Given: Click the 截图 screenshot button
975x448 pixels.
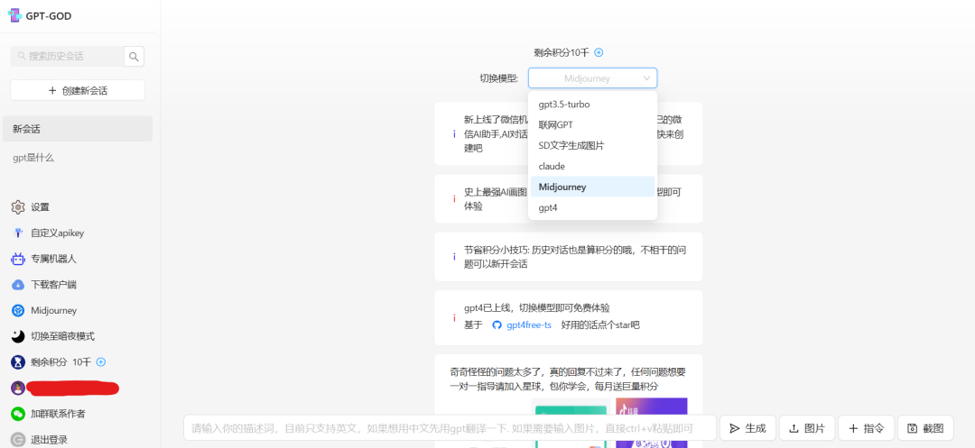Looking at the screenshot, I should (926, 428).
